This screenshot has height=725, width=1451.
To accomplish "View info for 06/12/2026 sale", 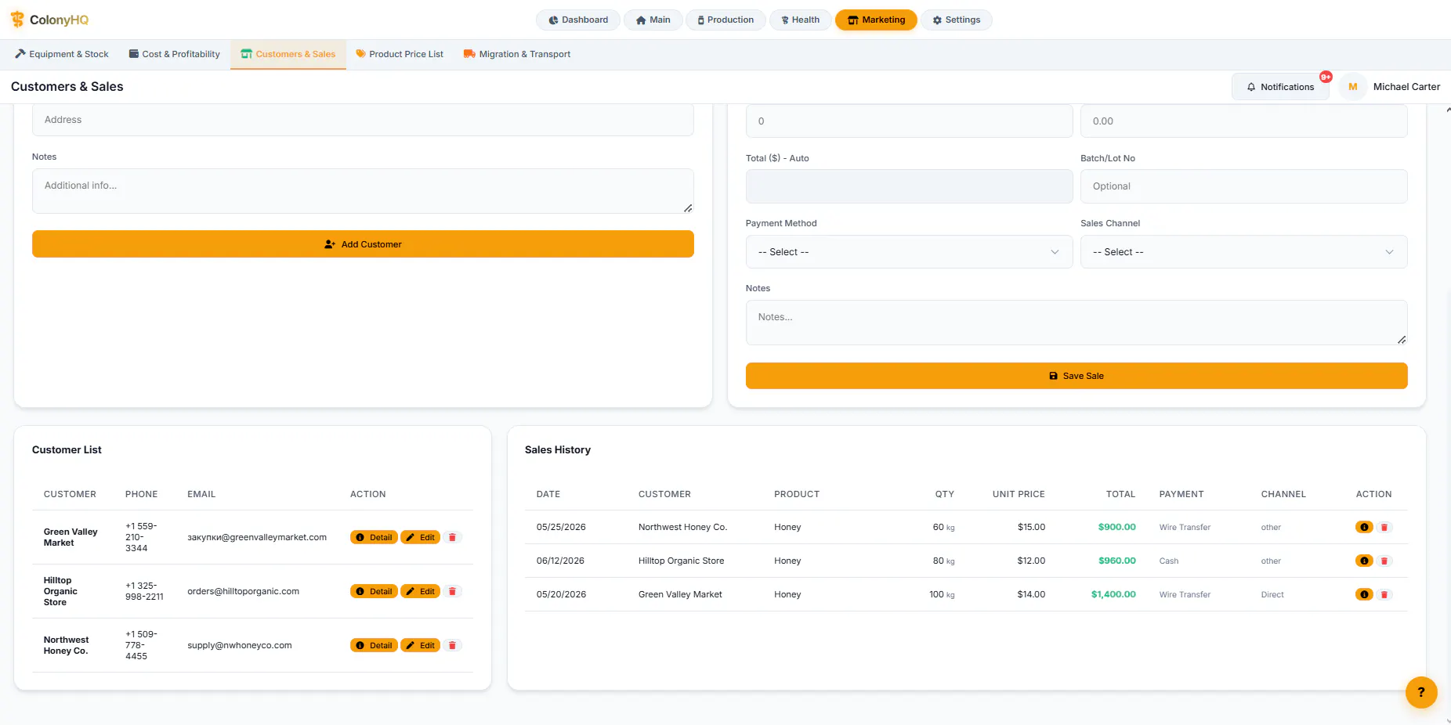I will (1364, 561).
